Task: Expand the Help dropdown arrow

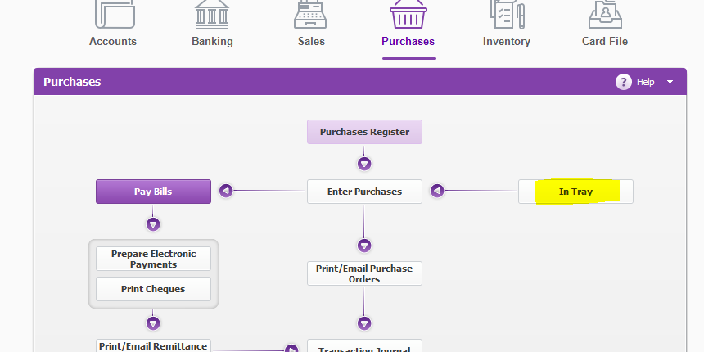Action: pos(670,82)
